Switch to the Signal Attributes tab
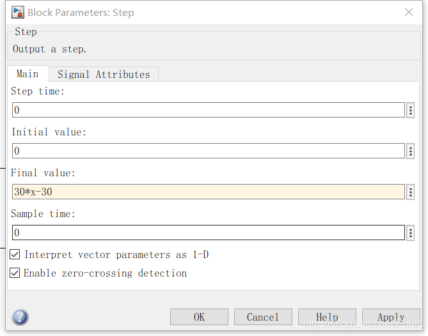This screenshot has width=428, height=336. [x=104, y=74]
